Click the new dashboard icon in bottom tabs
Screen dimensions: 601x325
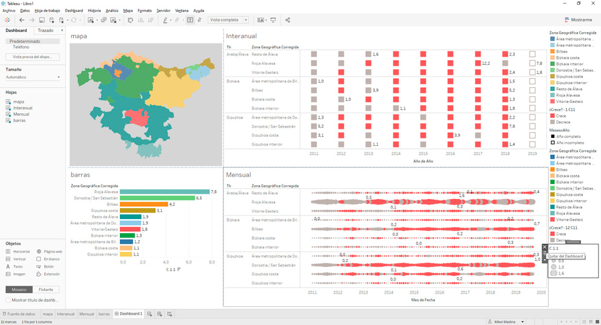[159, 314]
